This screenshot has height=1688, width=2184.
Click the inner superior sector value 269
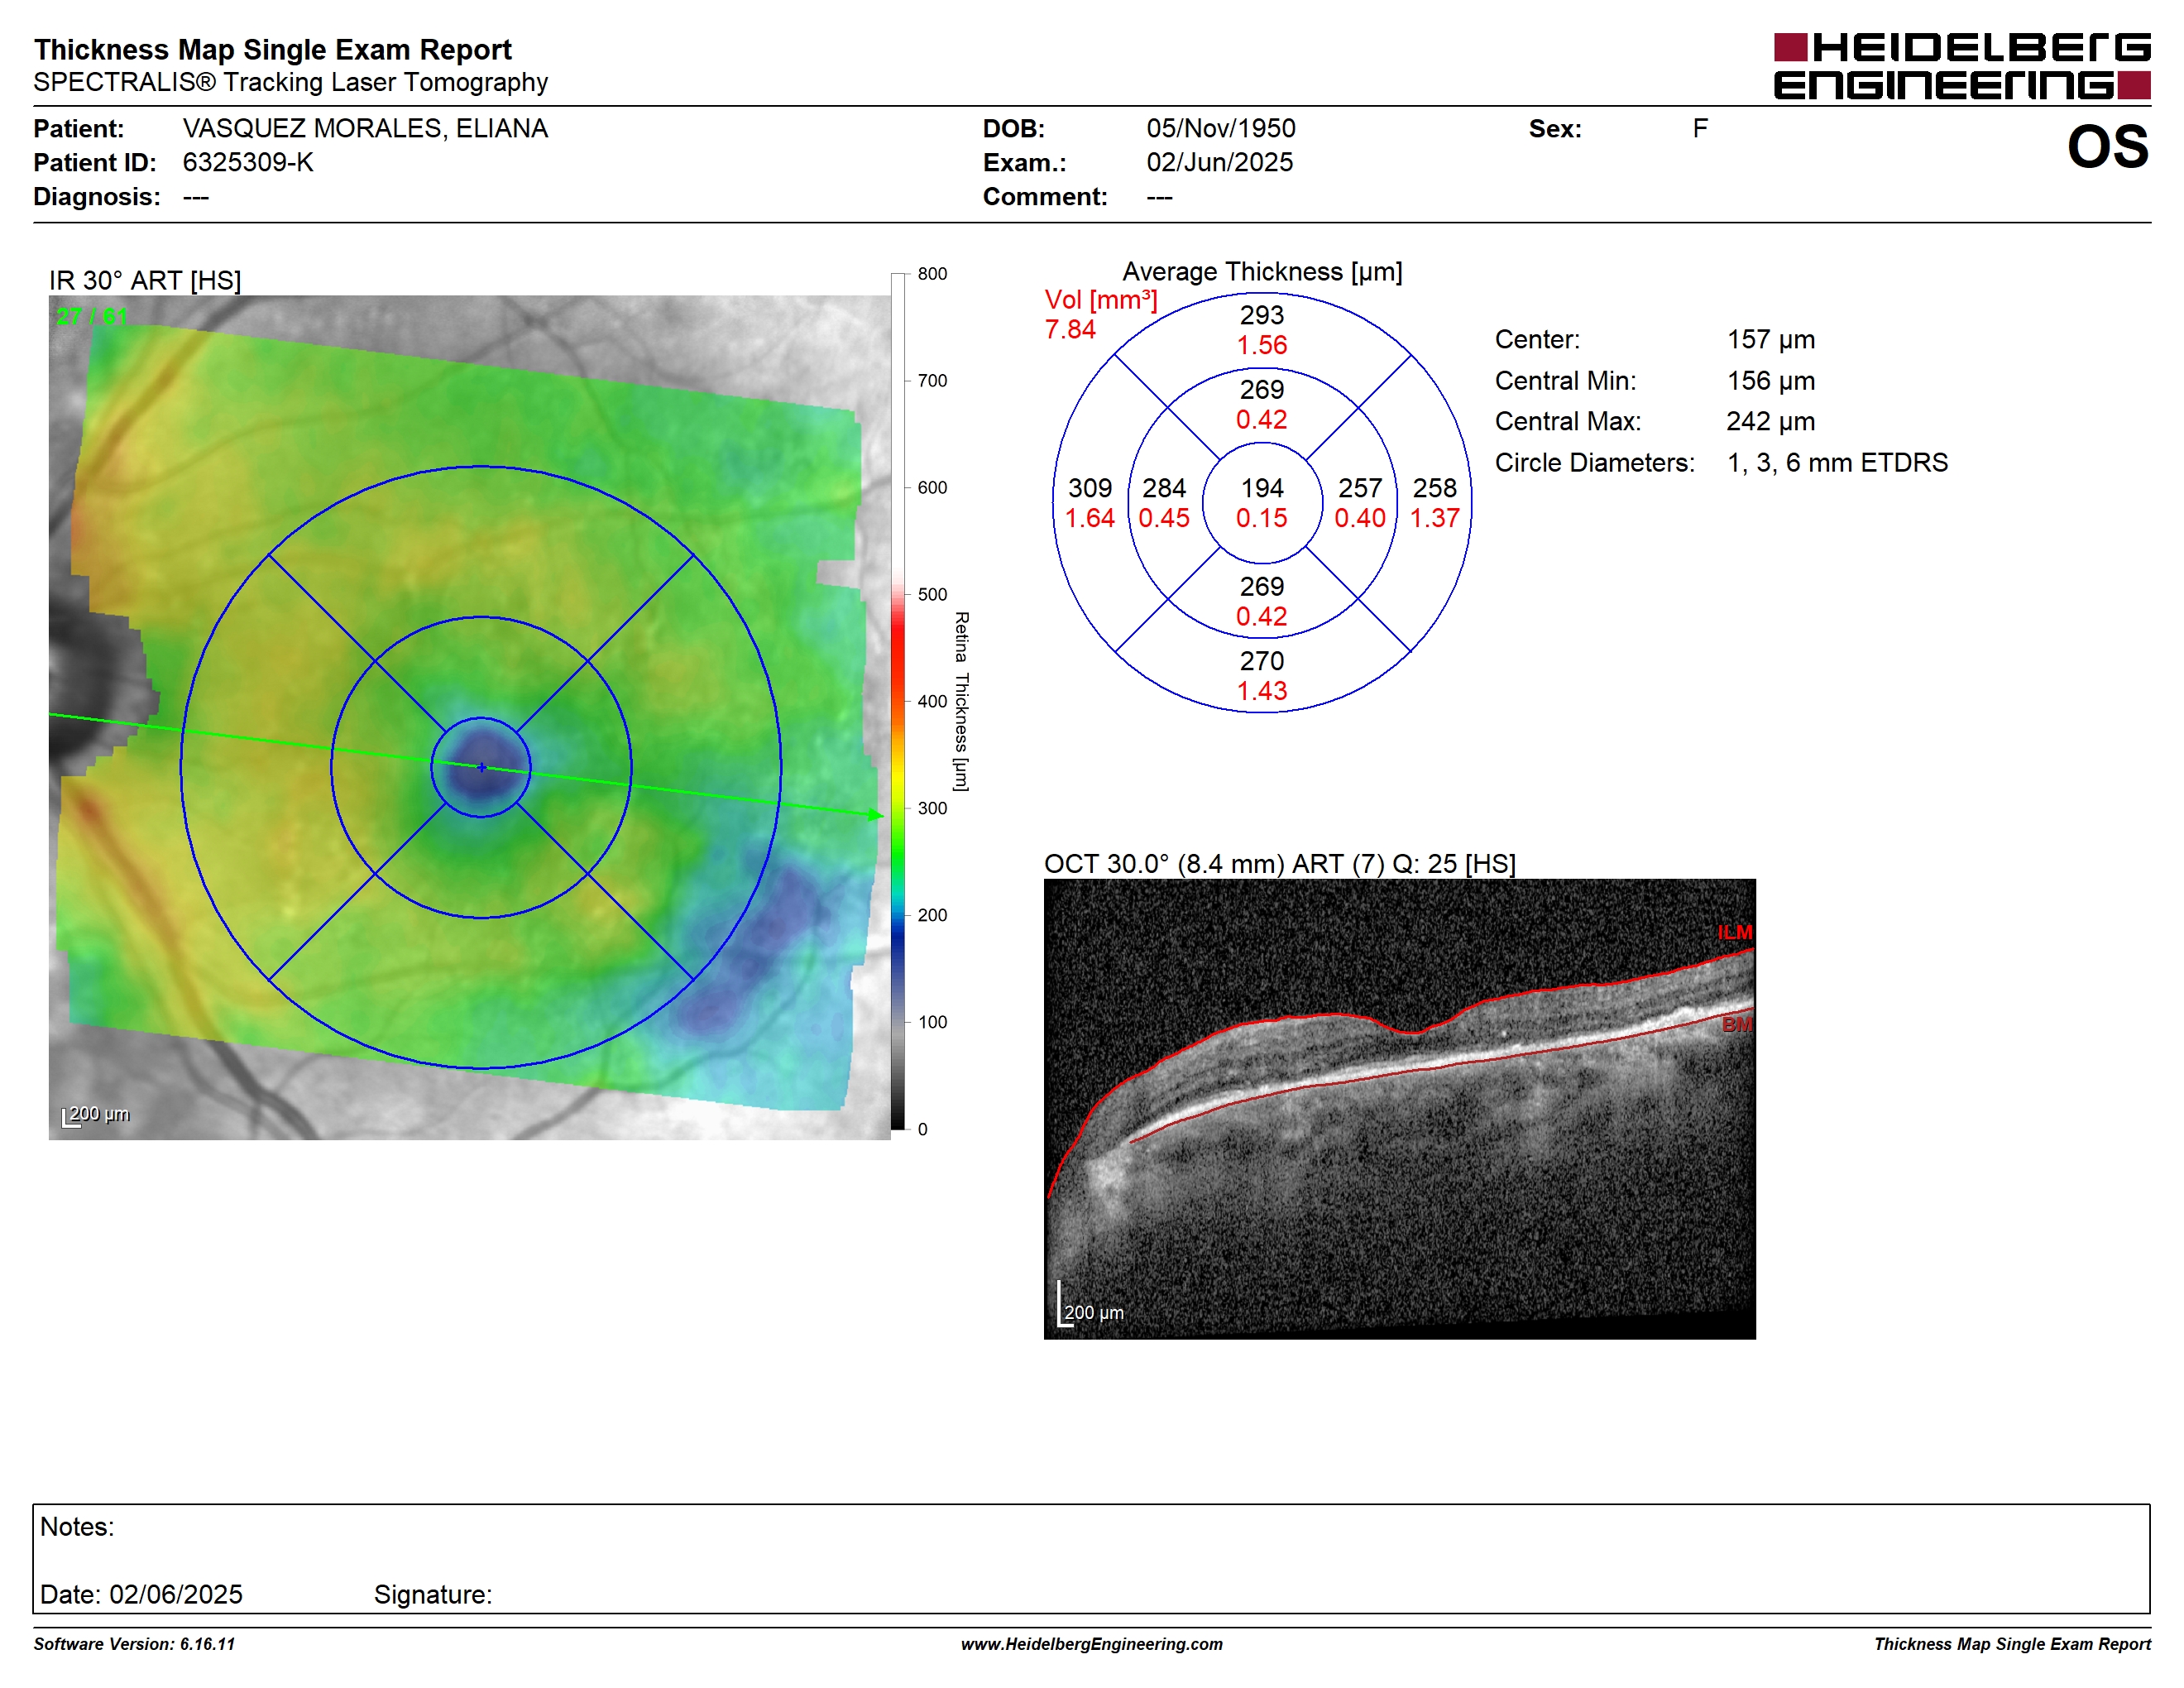point(1262,390)
